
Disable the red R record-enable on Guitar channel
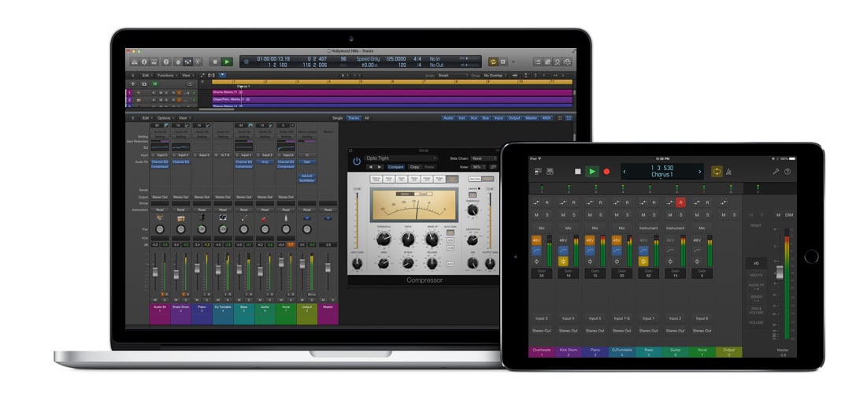[x=680, y=203]
